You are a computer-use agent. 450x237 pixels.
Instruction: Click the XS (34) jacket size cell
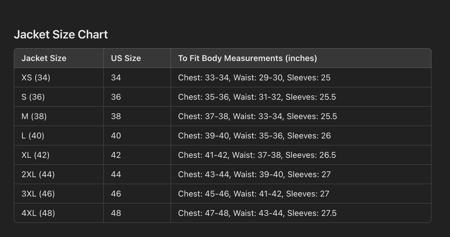point(36,78)
